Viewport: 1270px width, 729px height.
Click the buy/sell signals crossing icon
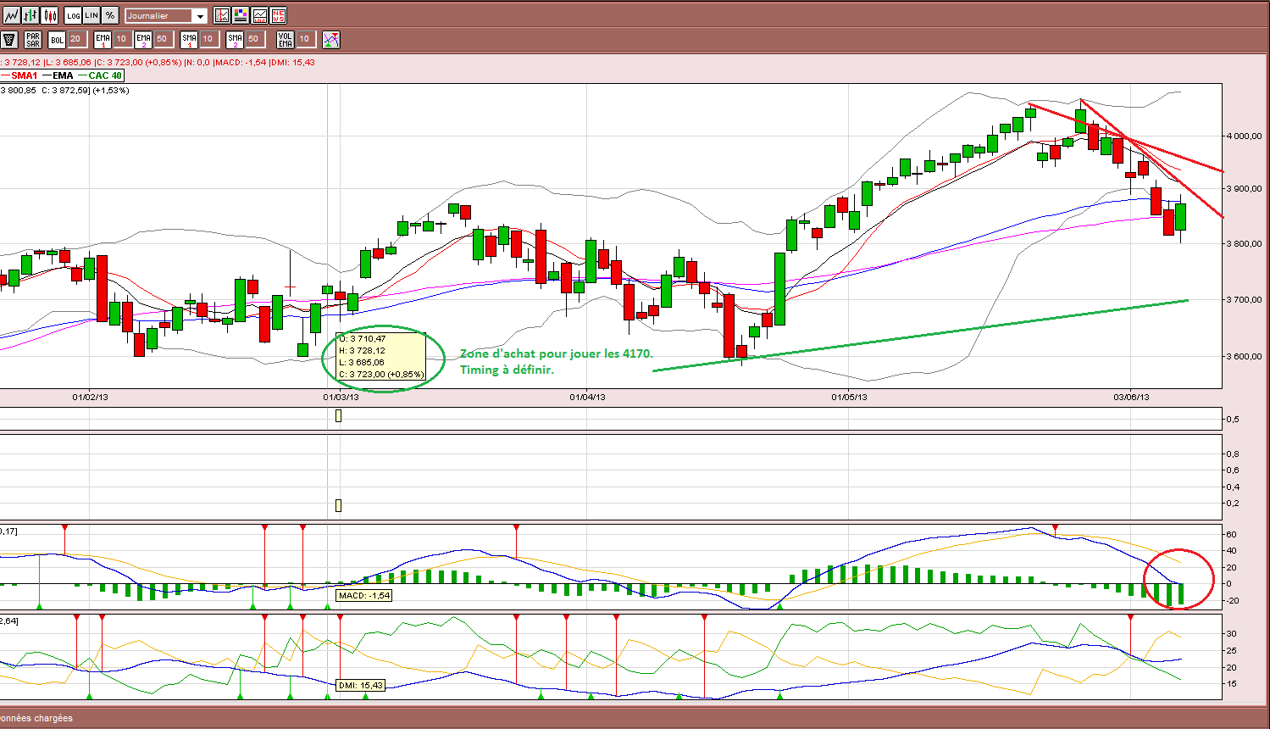point(331,40)
